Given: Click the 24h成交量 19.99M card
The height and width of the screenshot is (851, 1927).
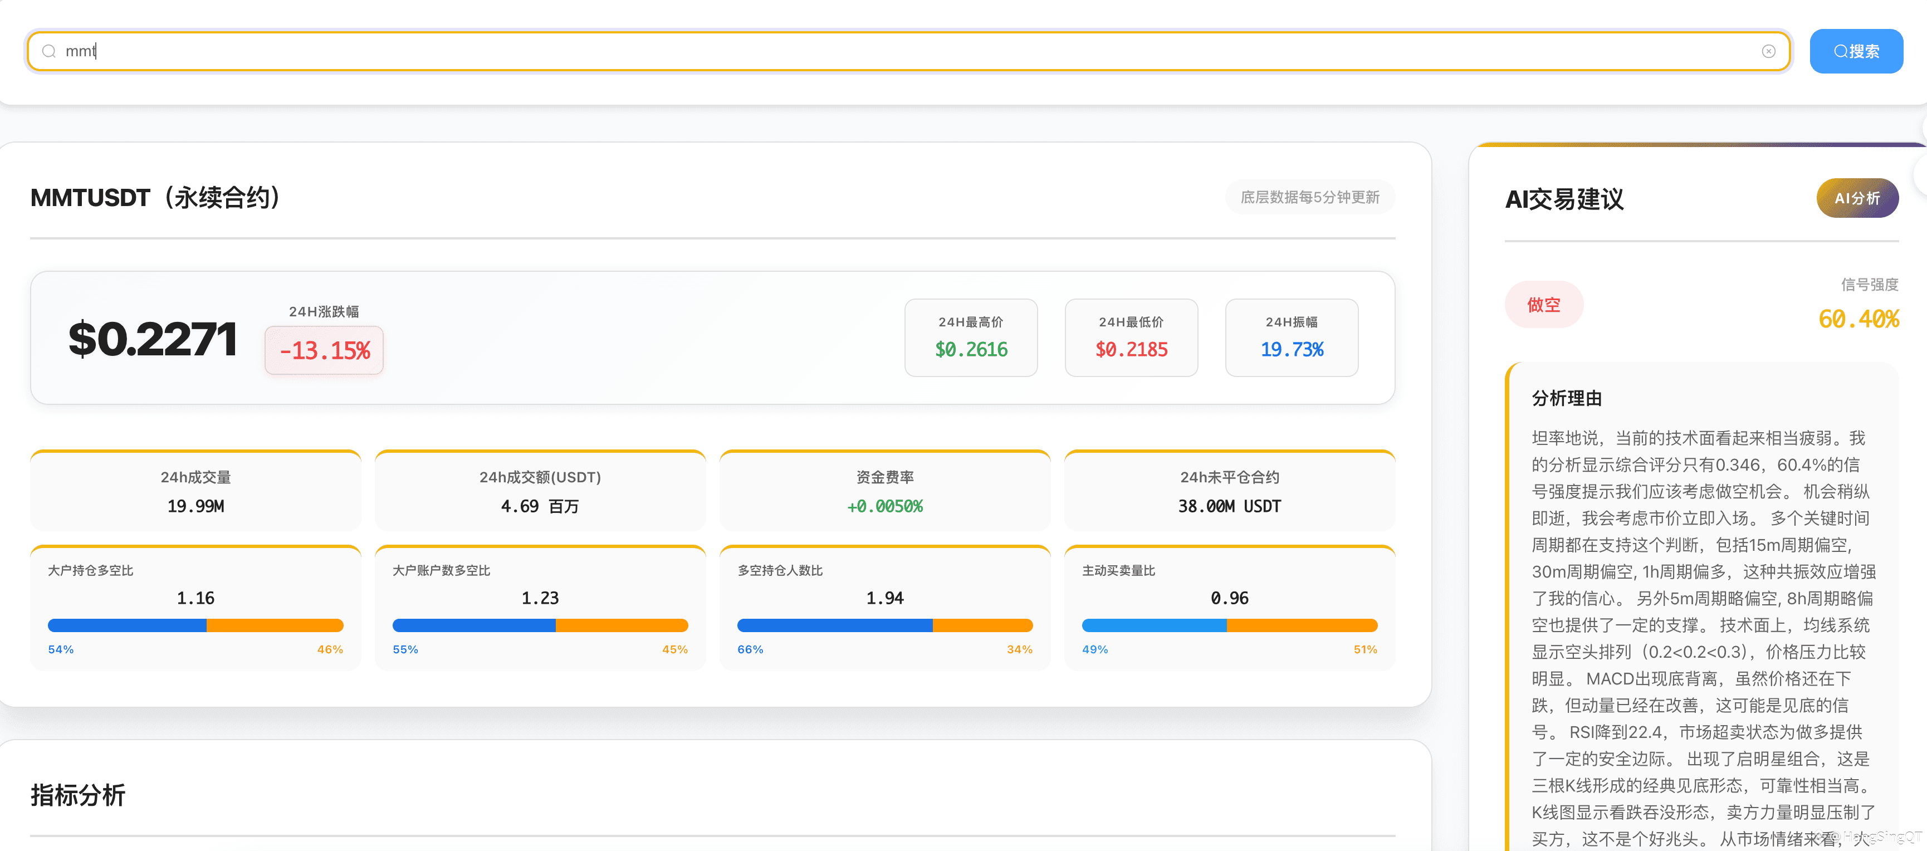Looking at the screenshot, I should [x=195, y=491].
